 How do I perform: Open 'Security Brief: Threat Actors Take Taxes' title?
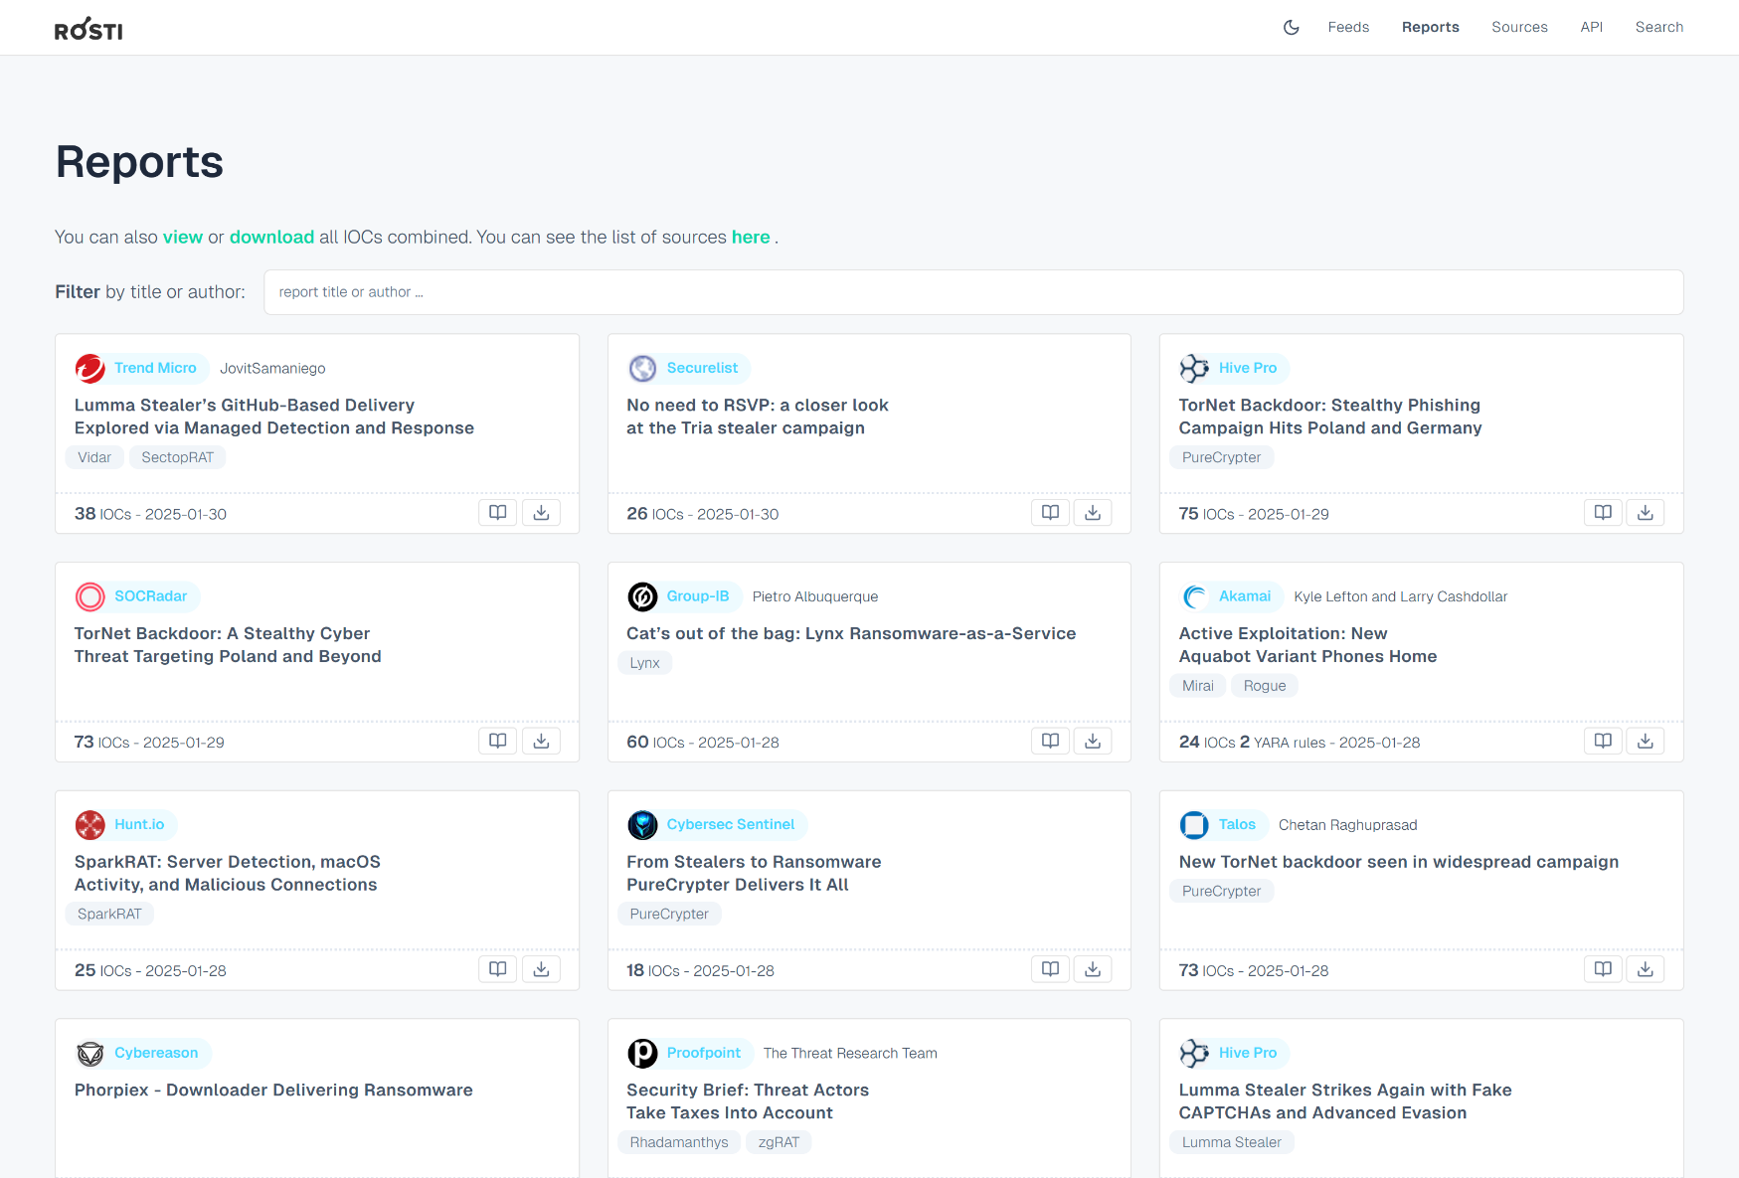748,1101
